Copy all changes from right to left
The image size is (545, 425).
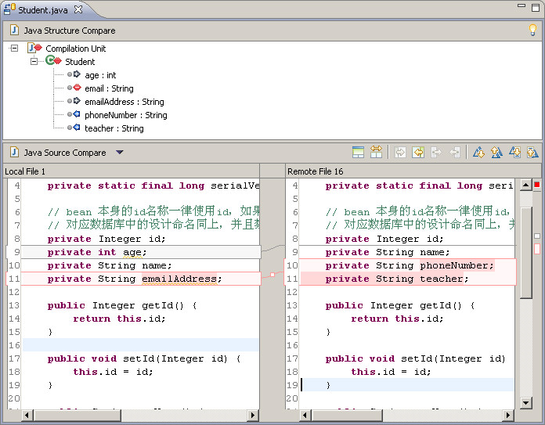pos(418,153)
